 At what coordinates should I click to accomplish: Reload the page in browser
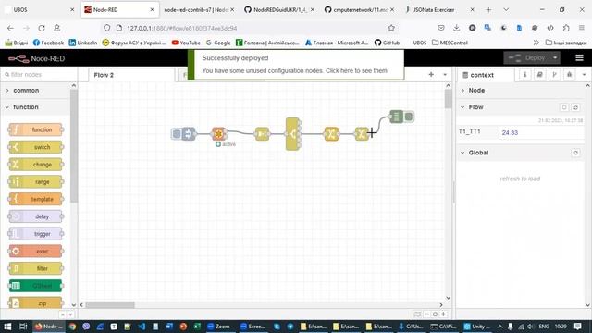point(42,28)
